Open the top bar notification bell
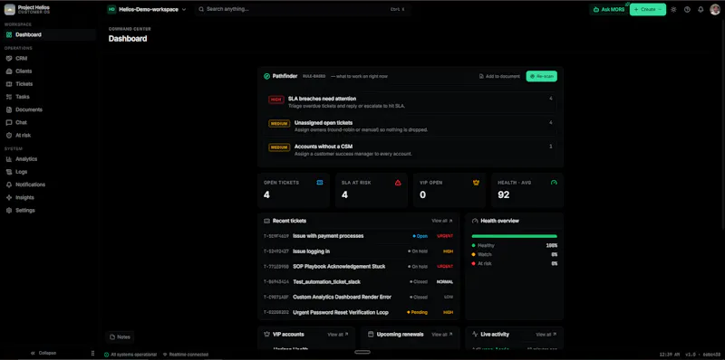The image size is (725, 360). 701,9
